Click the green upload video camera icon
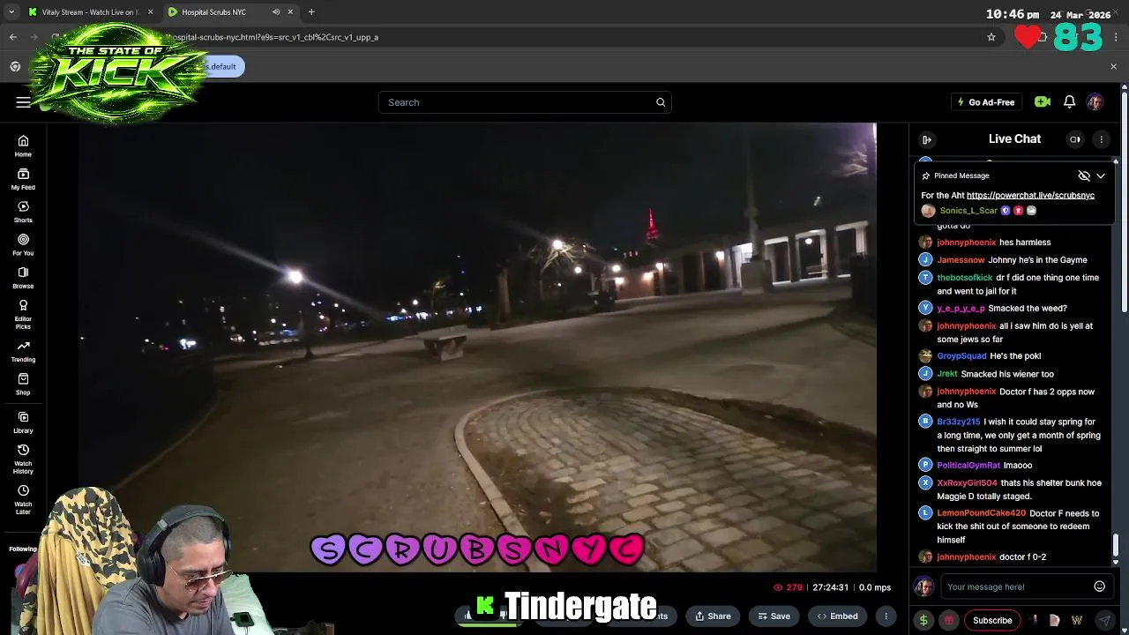 (x=1043, y=102)
